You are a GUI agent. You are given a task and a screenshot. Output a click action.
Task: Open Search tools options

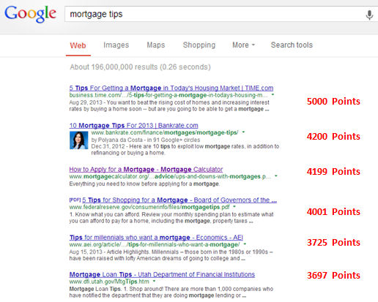point(292,45)
